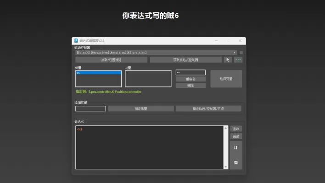Click the 重命名 rename button
The height and width of the screenshot is (183, 325).
click(191, 79)
